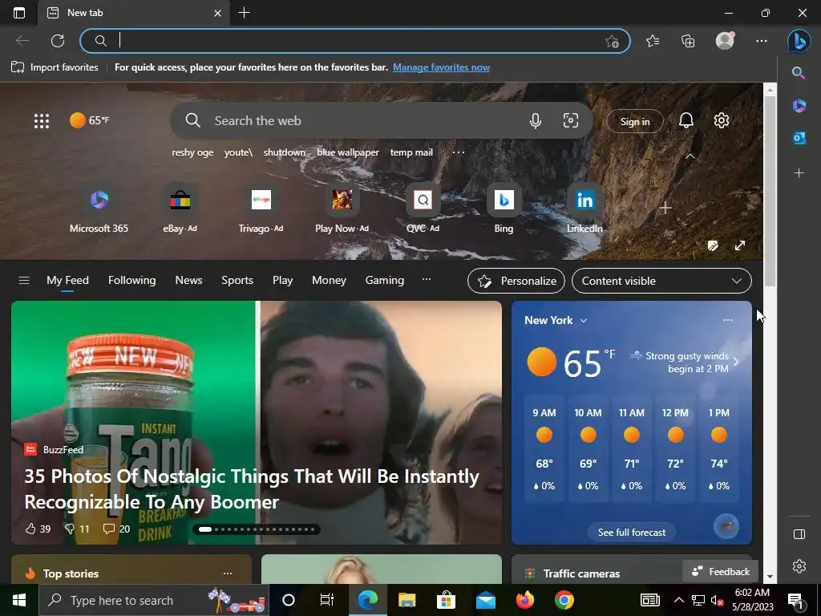Open the eBay quick link tile
The width and height of the screenshot is (821, 616).
(180, 209)
